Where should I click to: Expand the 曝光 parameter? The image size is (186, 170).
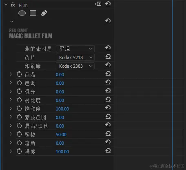(x=11, y=91)
